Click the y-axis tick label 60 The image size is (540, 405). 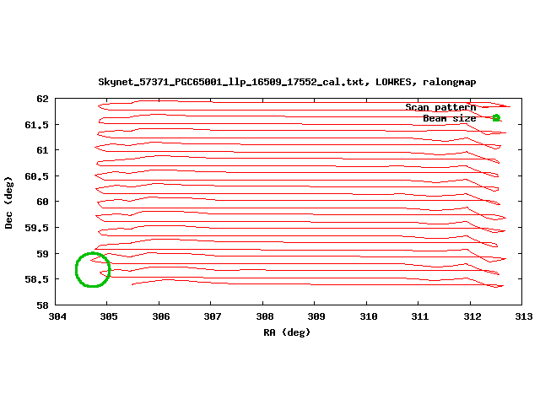point(43,202)
